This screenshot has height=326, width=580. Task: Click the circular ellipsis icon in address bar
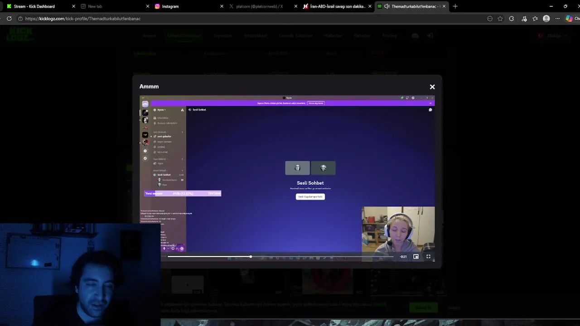point(490,19)
